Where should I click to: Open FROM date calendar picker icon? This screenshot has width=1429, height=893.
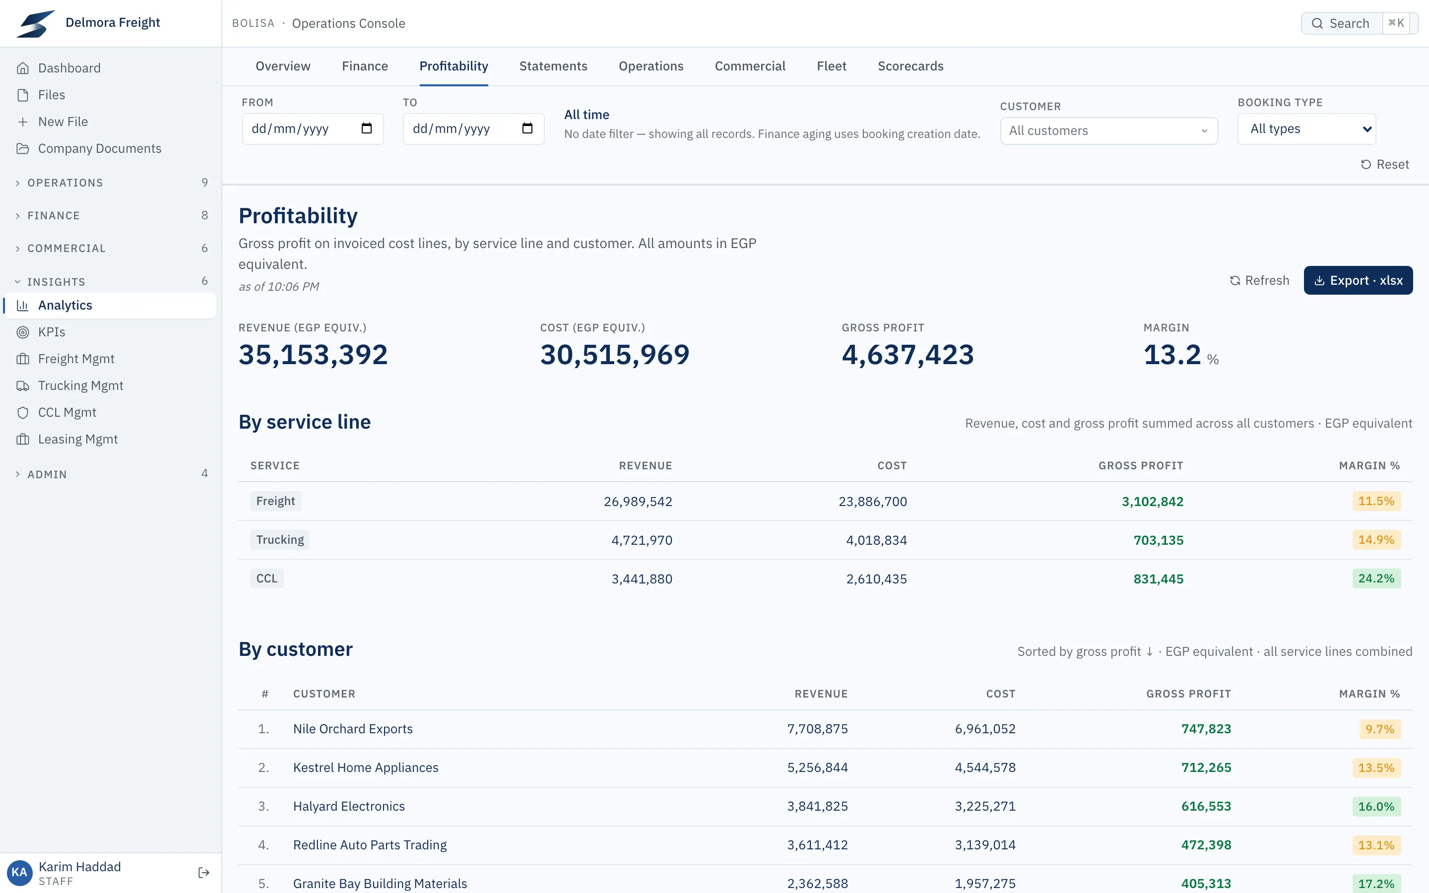(x=367, y=128)
